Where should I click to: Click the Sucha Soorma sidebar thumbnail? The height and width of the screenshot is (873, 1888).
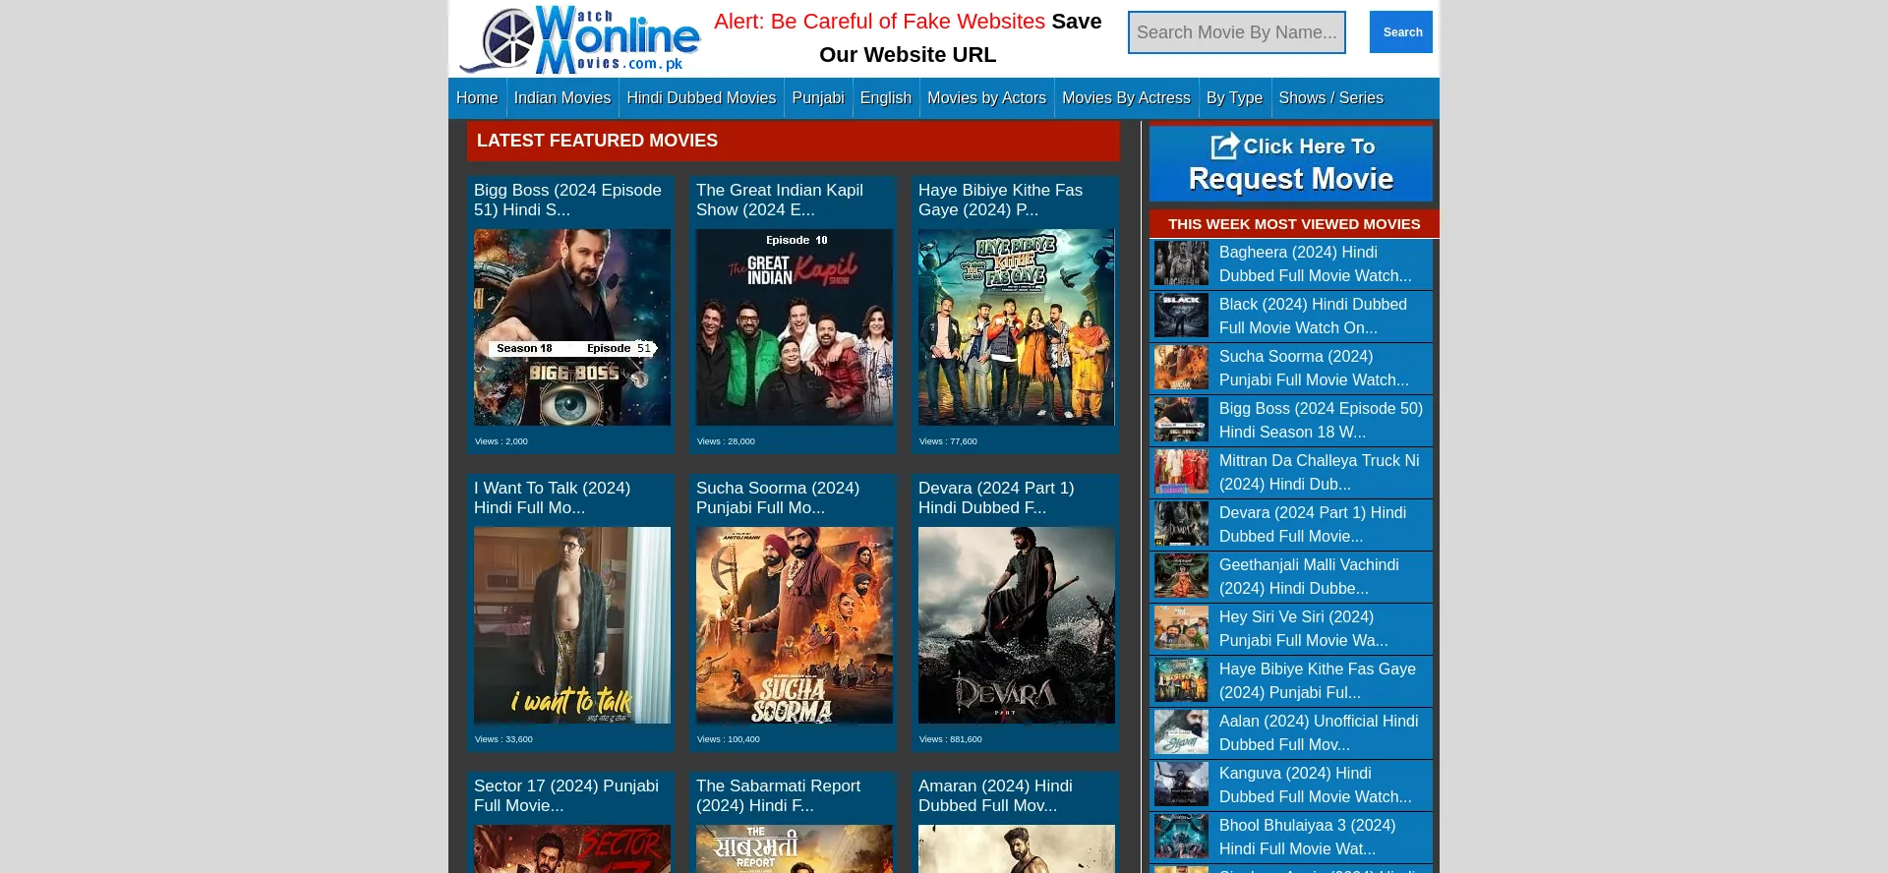pyautogui.click(x=1181, y=368)
